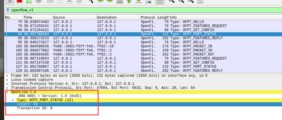Zoom out on the main window text
This screenshot has height=120, width=282.
181,1
